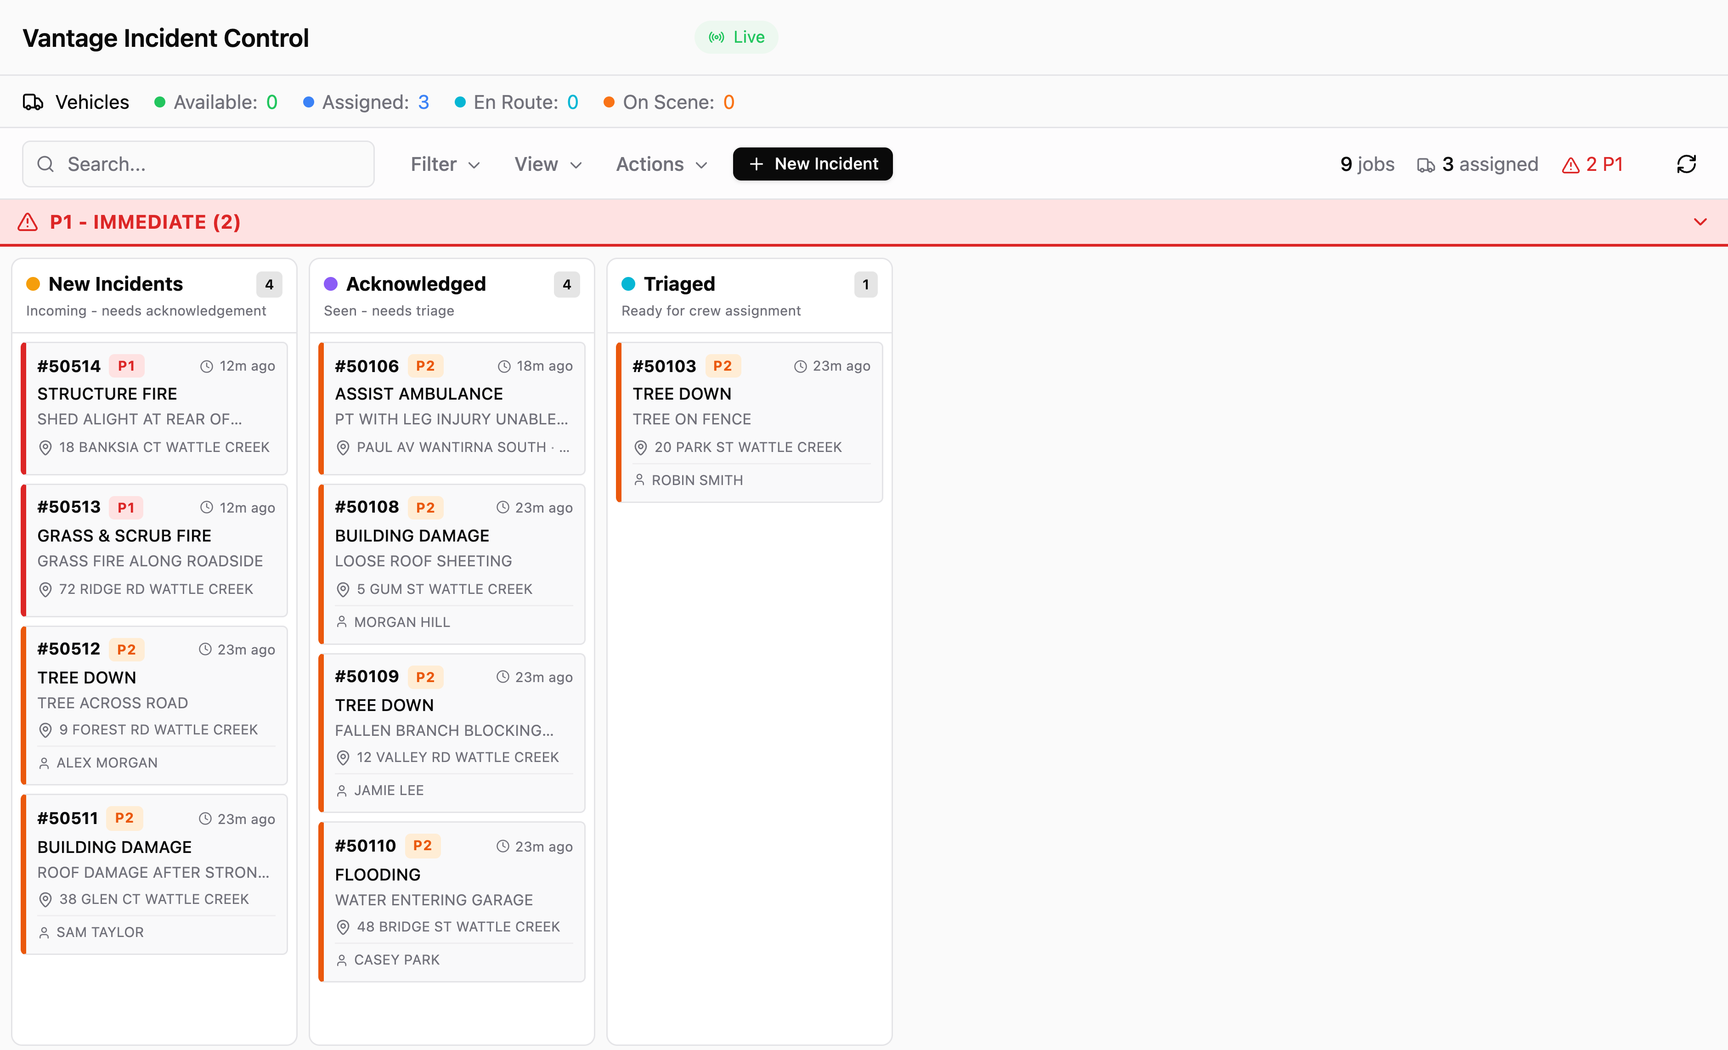Image resolution: width=1728 pixels, height=1050 pixels.
Task: Click the person icon beside Robin Smith
Action: pyautogui.click(x=639, y=480)
